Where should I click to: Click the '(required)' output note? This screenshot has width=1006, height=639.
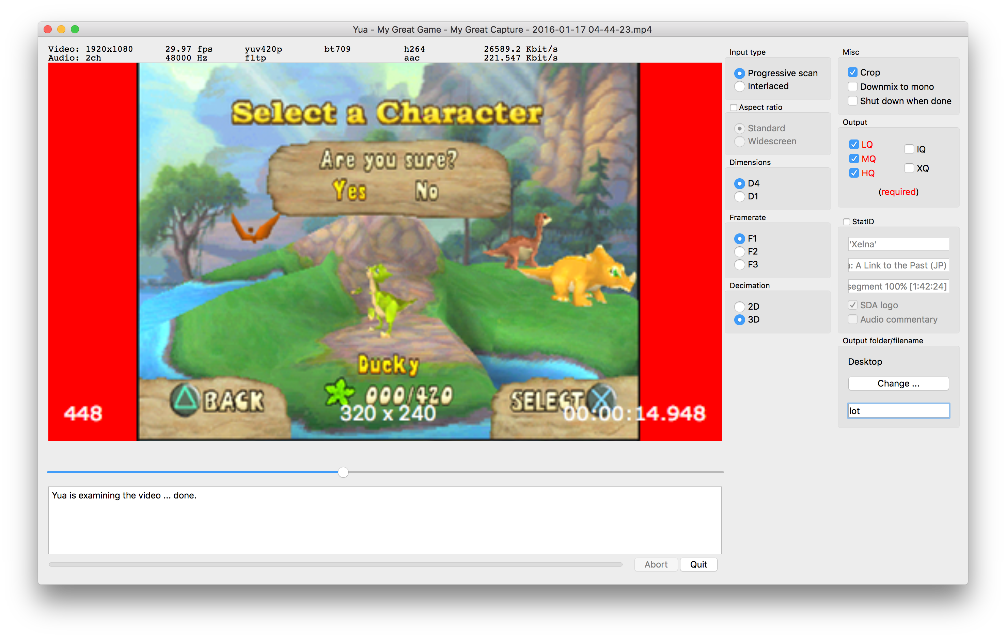[x=898, y=192]
